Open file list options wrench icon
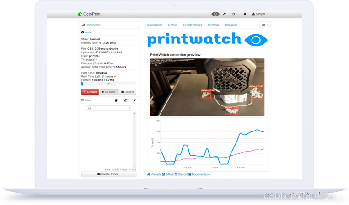 (135, 100)
